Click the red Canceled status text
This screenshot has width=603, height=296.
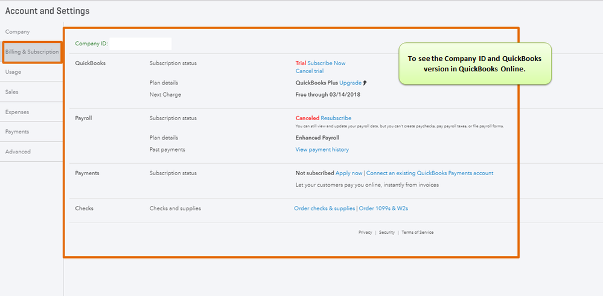tap(307, 118)
